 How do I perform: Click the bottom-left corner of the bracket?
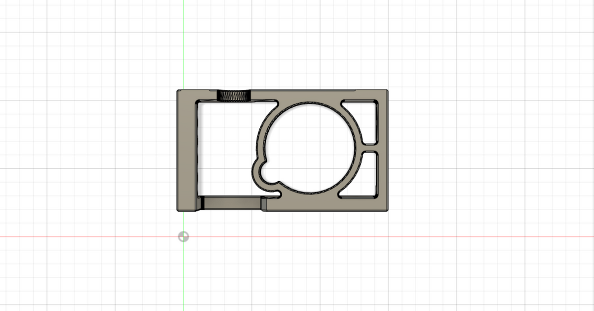point(178,210)
